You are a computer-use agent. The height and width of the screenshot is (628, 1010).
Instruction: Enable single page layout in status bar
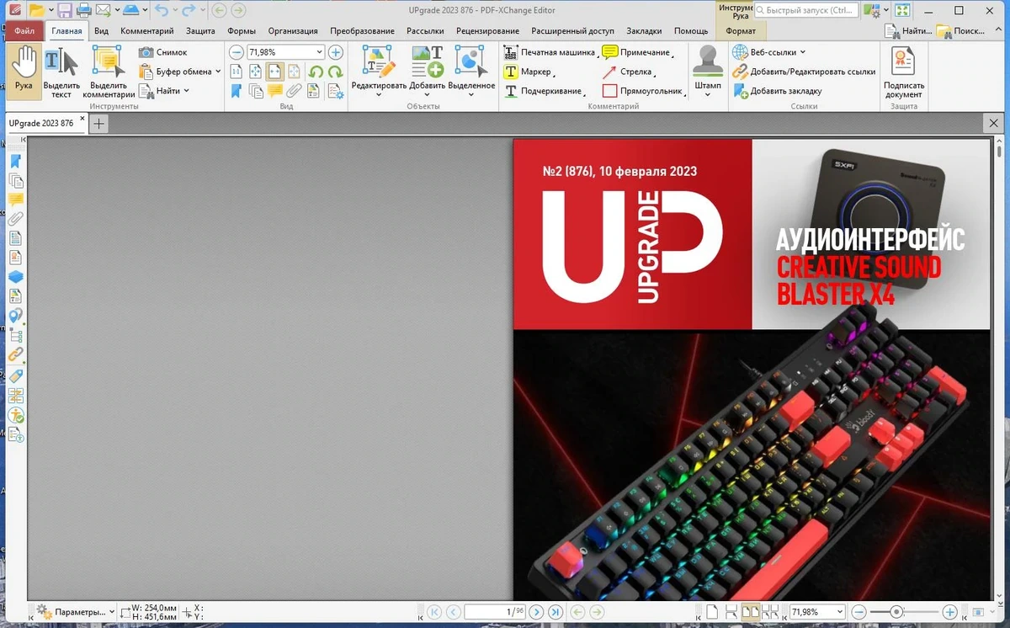coord(712,612)
